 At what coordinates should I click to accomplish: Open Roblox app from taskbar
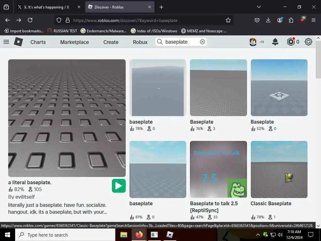click(x=170, y=235)
